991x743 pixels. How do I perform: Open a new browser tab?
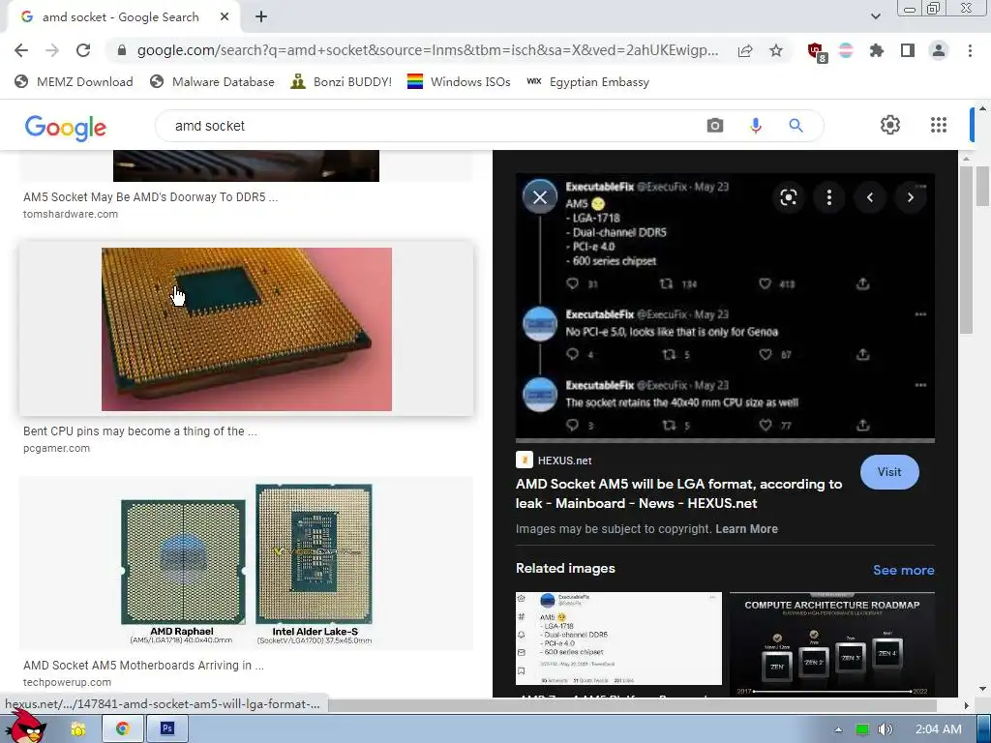(x=261, y=17)
